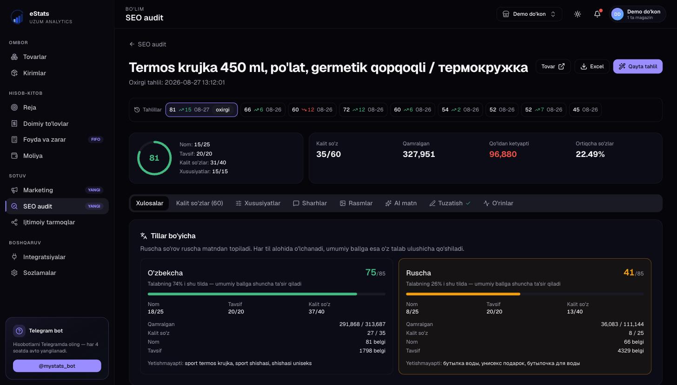
Task: Switch to Kalit so'zlar (60) tab
Action: pyautogui.click(x=199, y=203)
